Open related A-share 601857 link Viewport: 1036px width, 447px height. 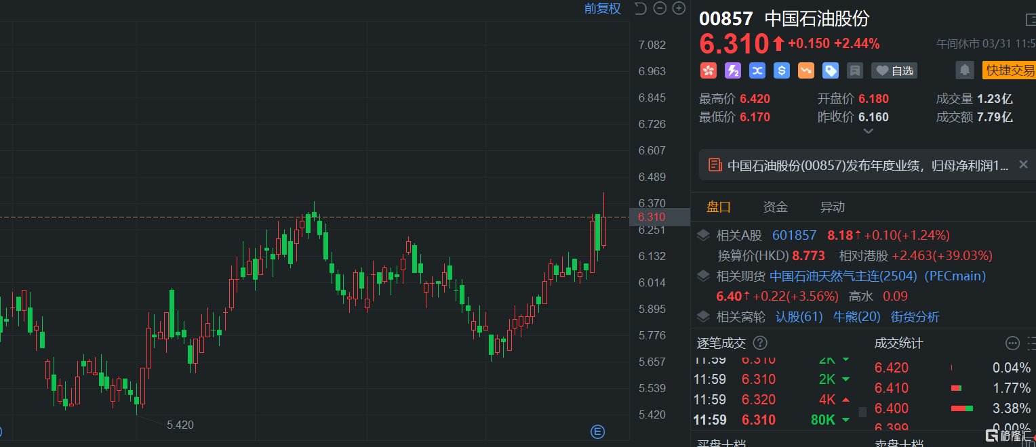794,236
